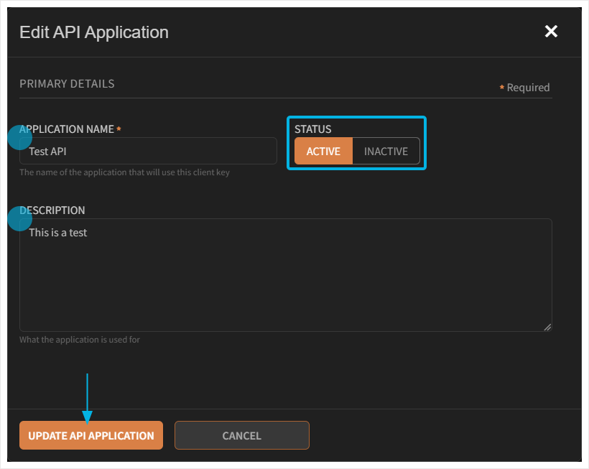
Task: Click 'What the application is used for' hint
Action: pos(80,340)
